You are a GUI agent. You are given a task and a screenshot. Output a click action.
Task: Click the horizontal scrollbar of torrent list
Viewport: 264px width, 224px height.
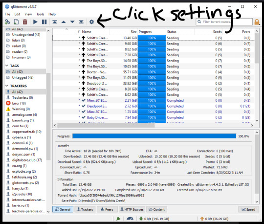106,125
